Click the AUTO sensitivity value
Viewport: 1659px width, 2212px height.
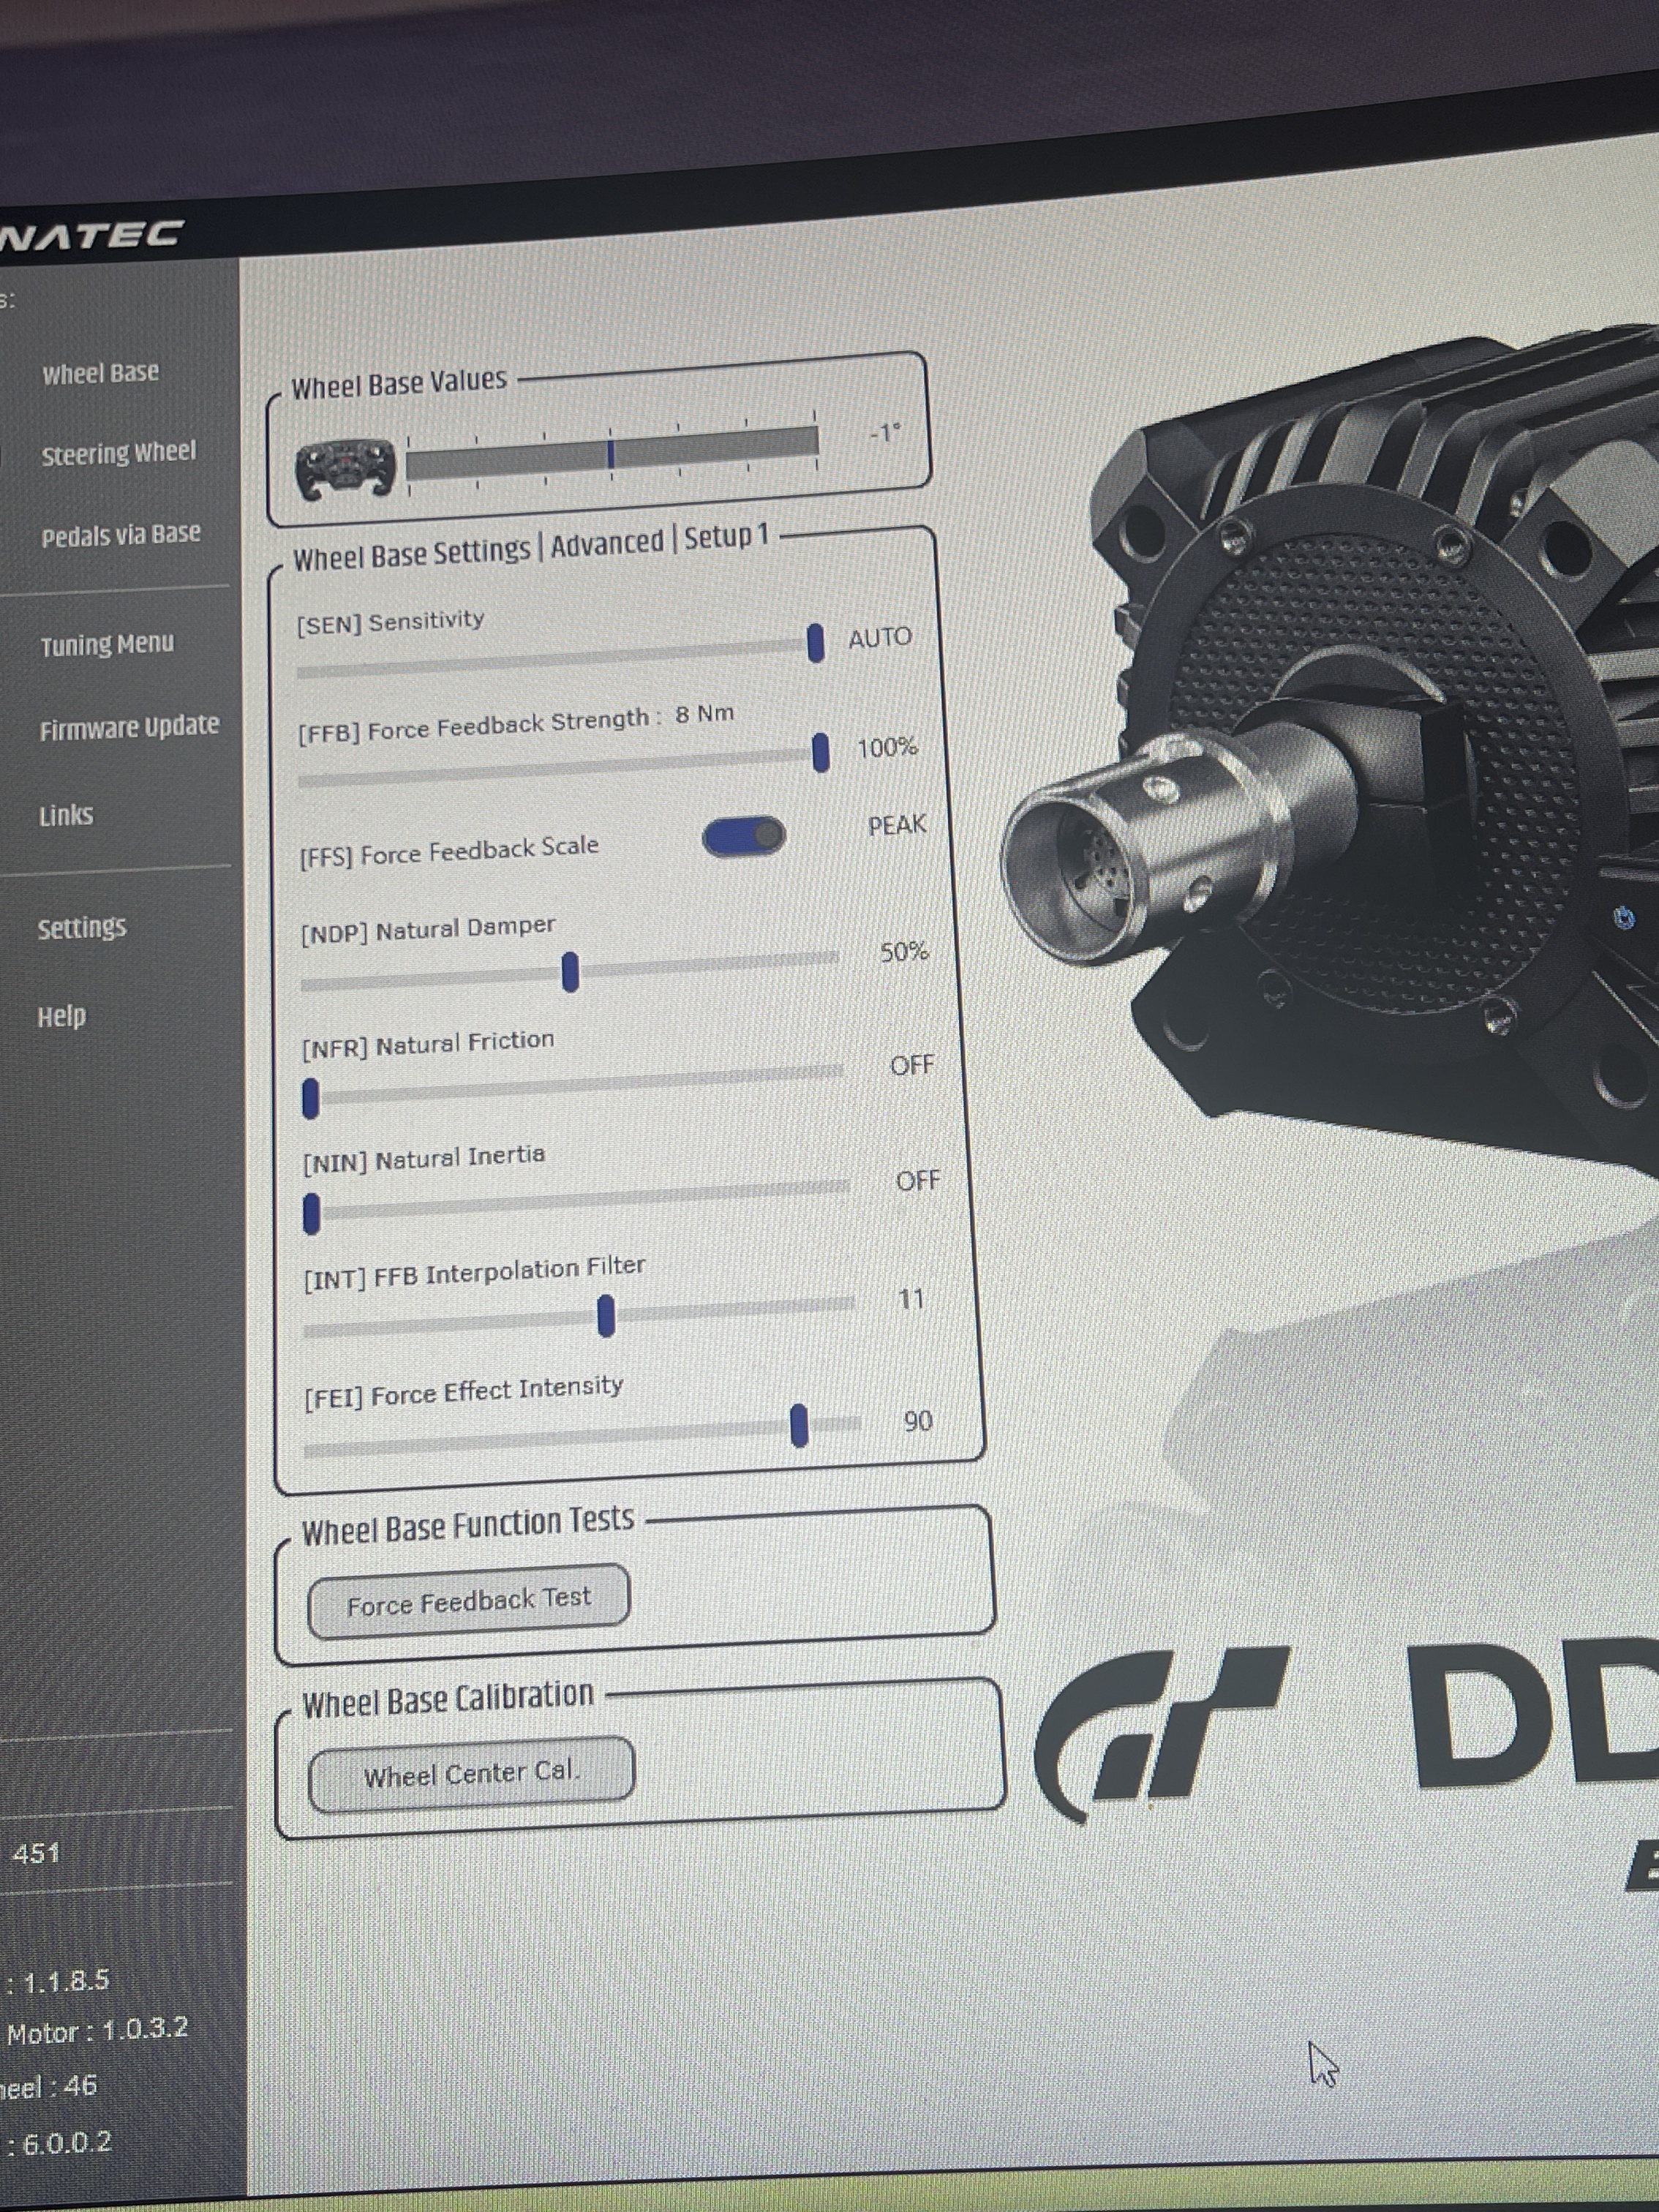click(x=880, y=638)
